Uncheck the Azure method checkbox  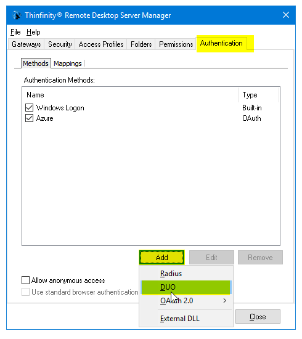tap(29, 118)
